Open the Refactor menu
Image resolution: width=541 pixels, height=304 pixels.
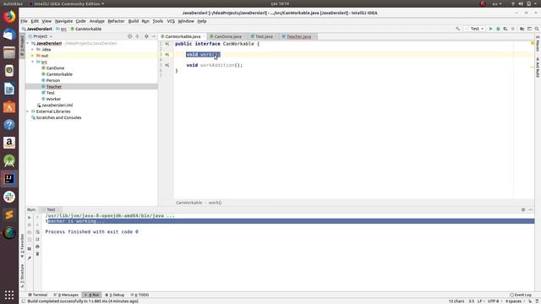116,21
